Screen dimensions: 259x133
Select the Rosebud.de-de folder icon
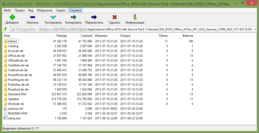tap(6, 89)
